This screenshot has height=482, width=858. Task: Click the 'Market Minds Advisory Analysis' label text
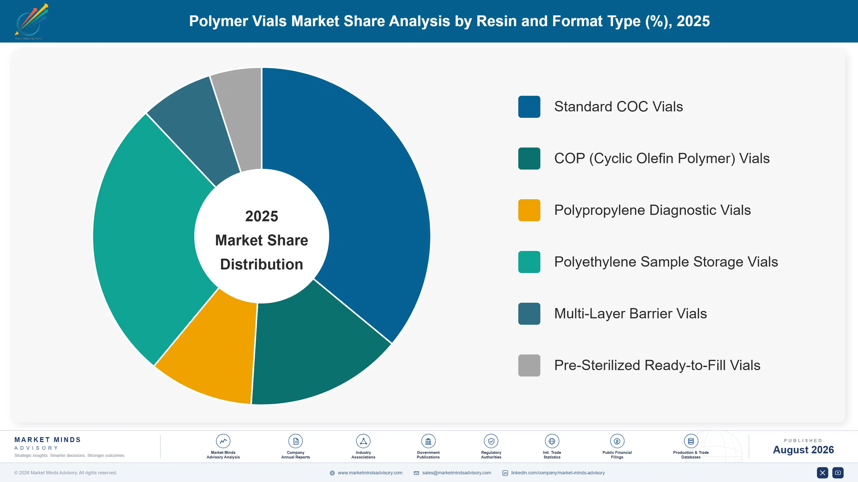pyautogui.click(x=223, y=455)
